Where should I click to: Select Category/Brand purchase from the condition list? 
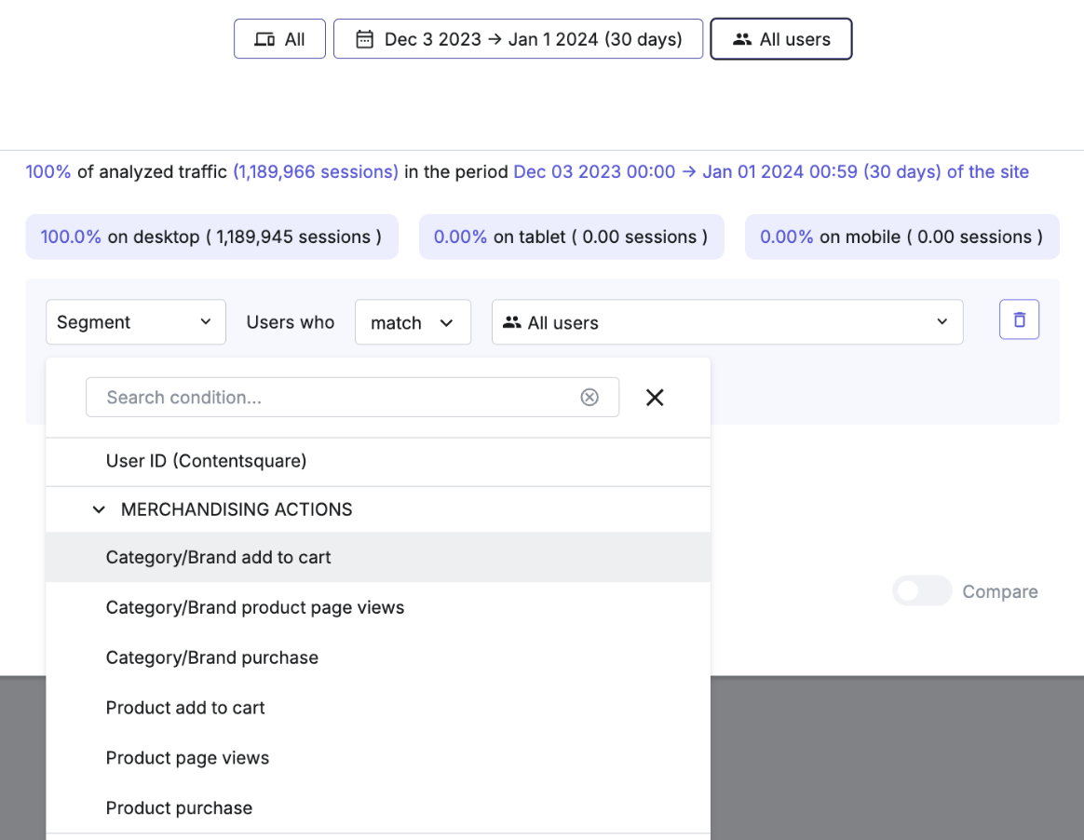pos(211,657)
